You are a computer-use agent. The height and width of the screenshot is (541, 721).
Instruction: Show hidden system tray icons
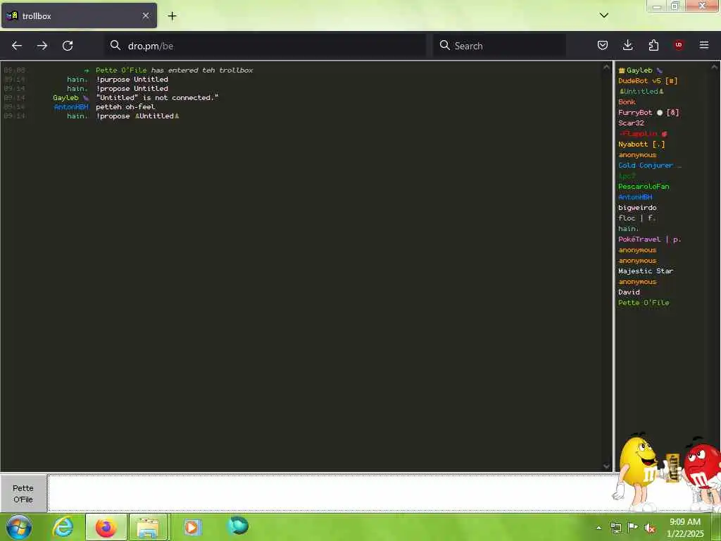coord(598,528)
